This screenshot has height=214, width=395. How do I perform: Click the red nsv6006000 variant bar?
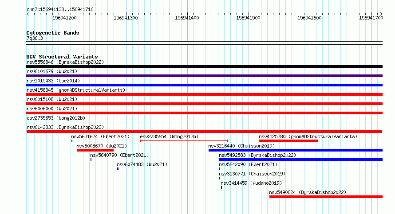204,113
